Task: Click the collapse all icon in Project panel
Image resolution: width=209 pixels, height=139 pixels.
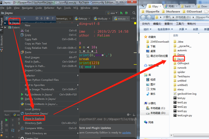Action: click(x=42, y=18)
